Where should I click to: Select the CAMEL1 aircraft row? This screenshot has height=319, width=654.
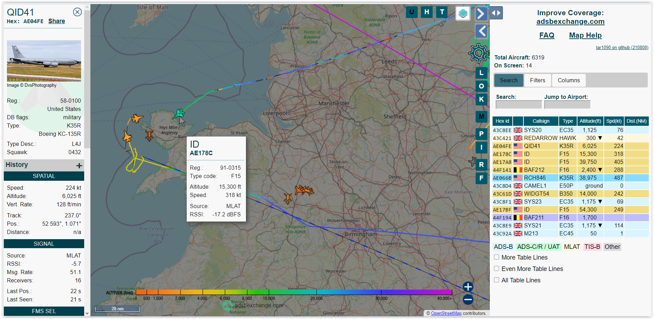[x=571, y=186]
